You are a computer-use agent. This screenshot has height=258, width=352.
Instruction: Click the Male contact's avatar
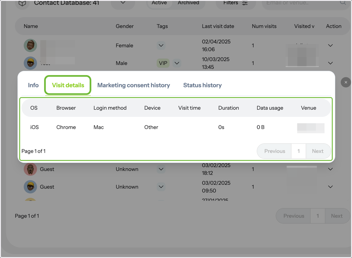click(x=30, y=63)
